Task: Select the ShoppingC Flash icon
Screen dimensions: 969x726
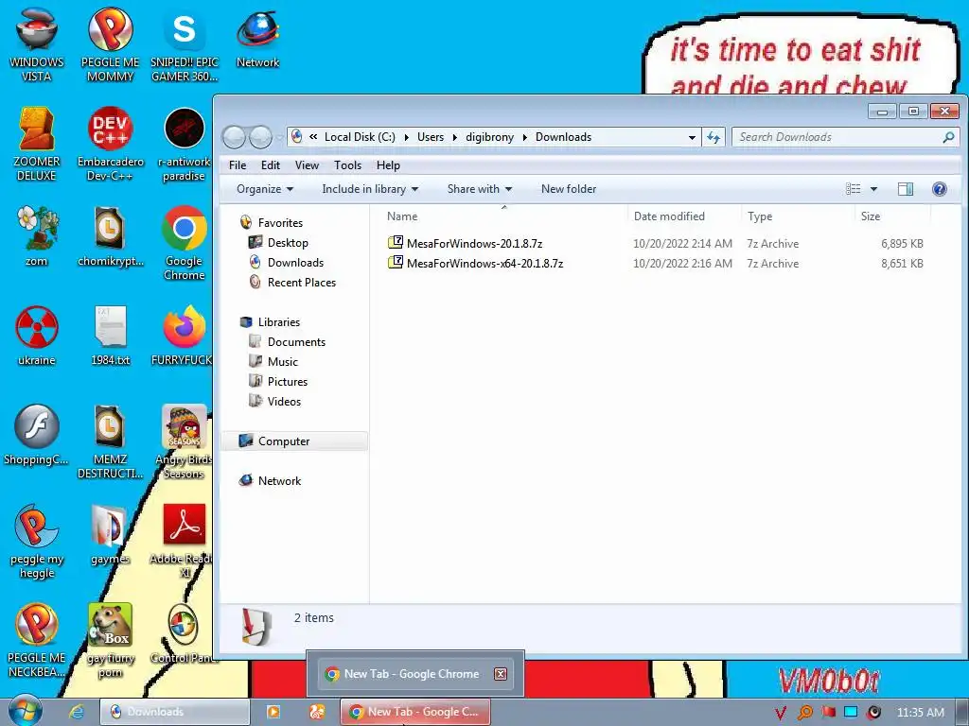Action: (37, 435)
